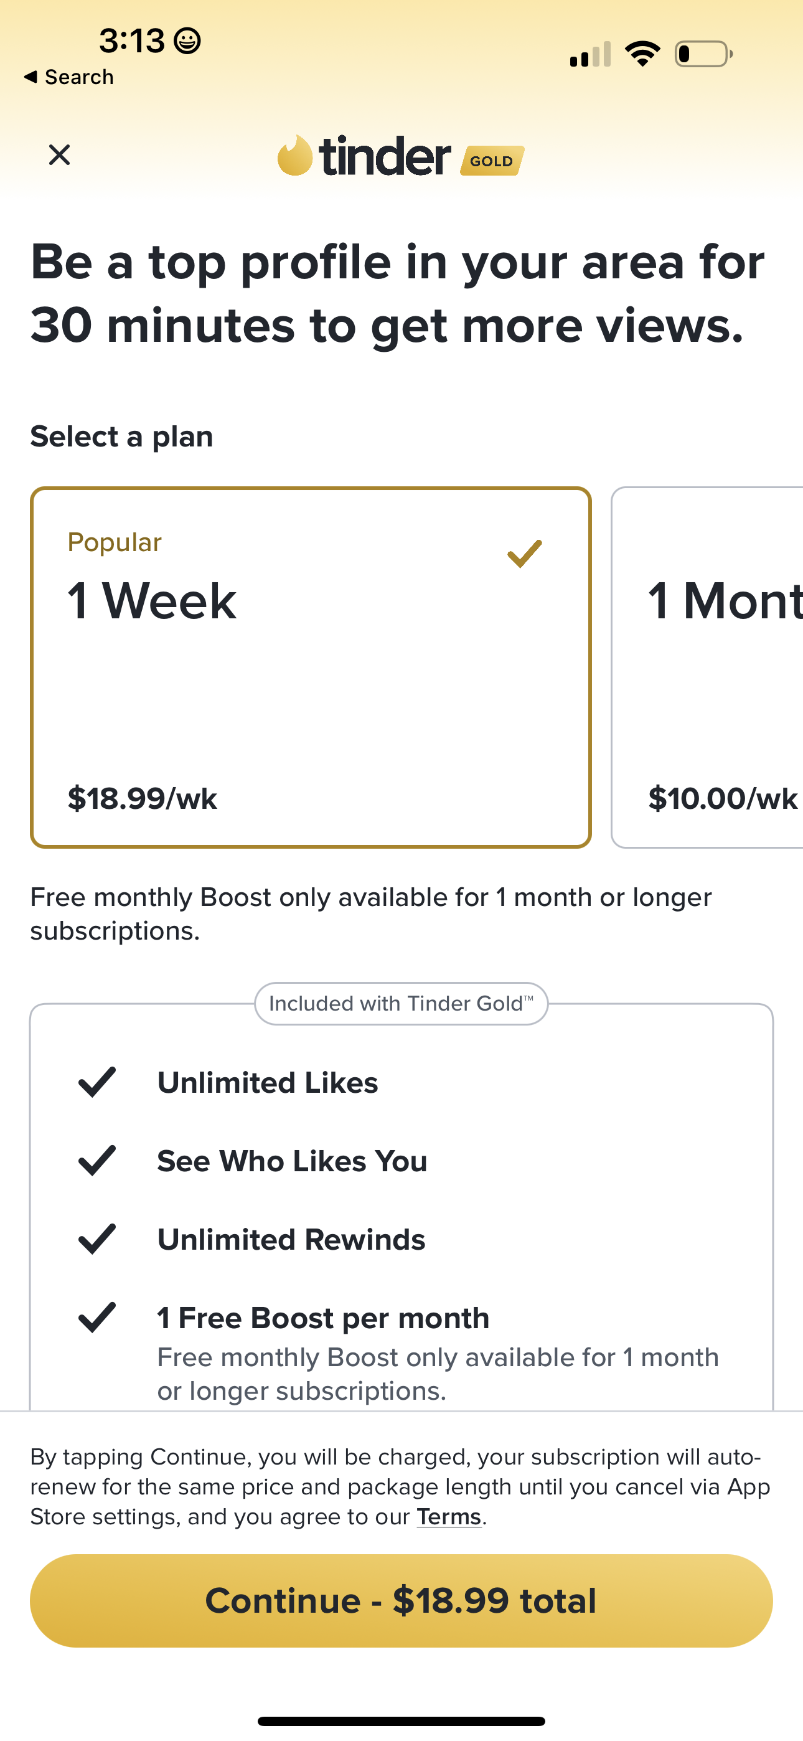Tap the 1 Free Boost per month text

tap(323, 1318)
